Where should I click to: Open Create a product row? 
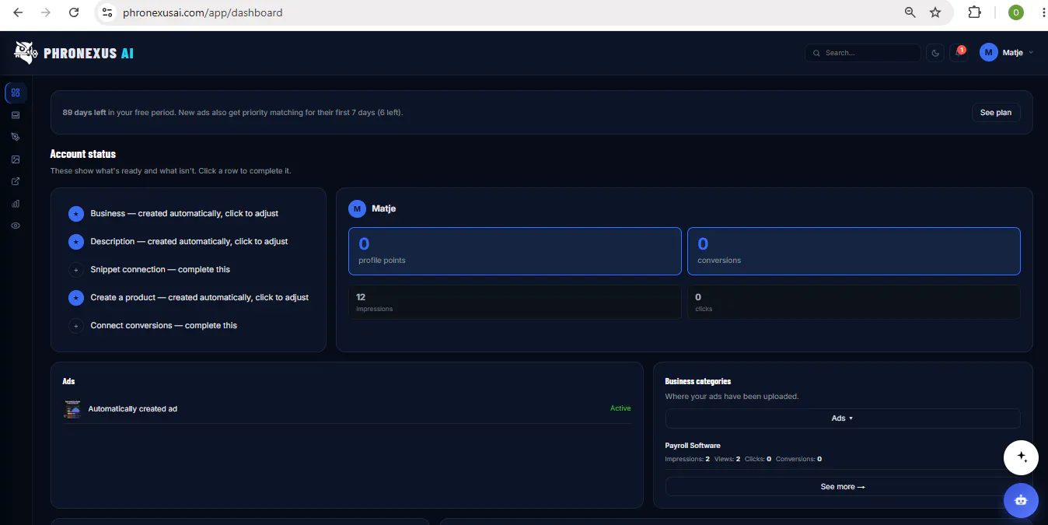point(188,297)
